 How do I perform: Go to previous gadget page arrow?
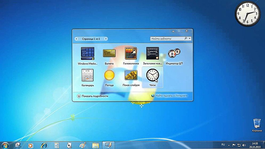[76, 39]
